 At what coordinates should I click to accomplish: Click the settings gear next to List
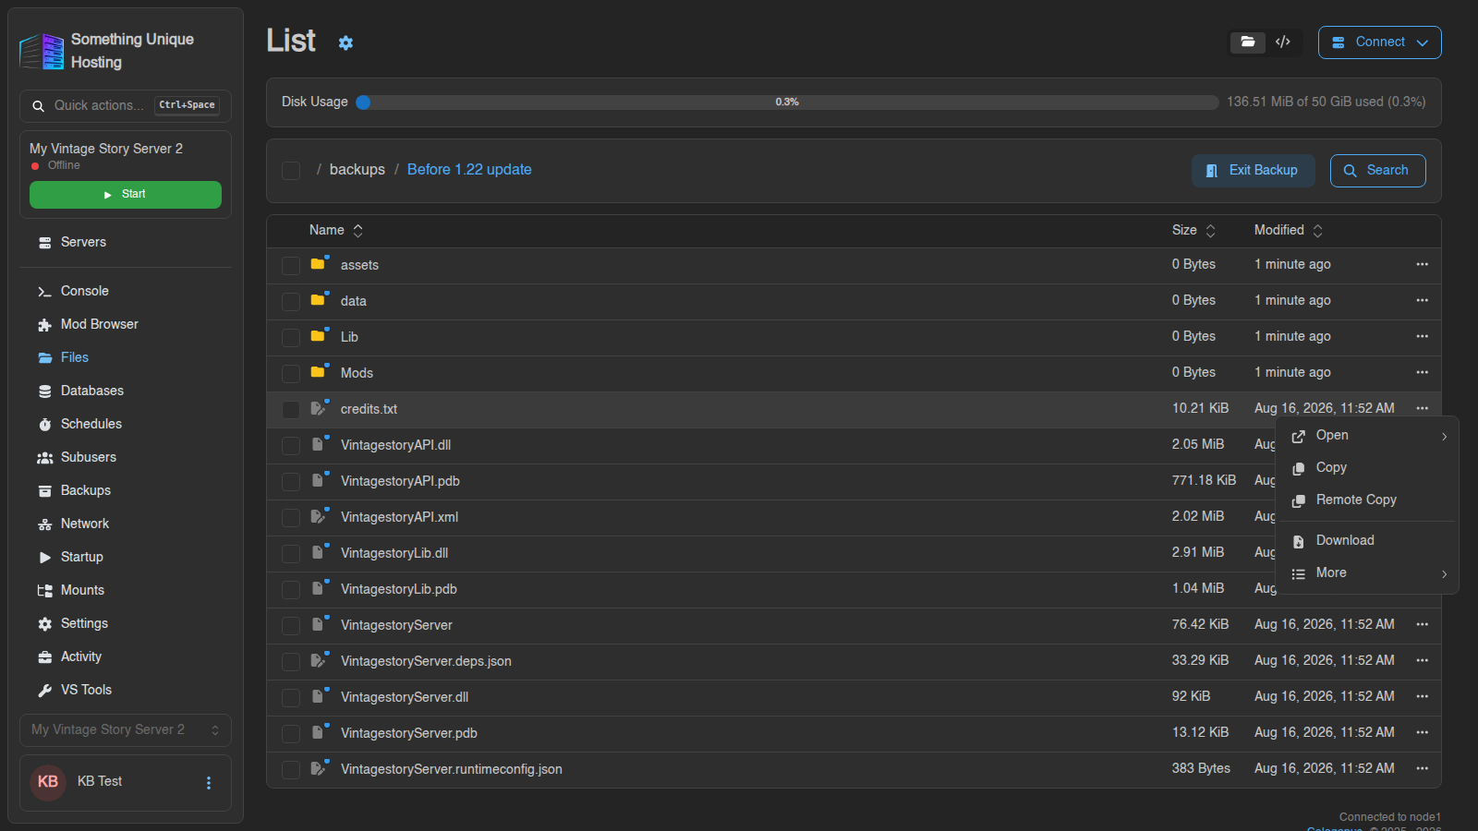click(x=345, y=42)
